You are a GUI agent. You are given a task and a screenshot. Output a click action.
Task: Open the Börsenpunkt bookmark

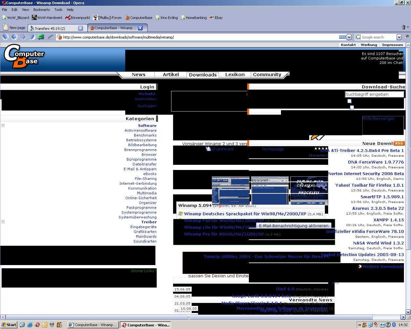tap(78, 18)
